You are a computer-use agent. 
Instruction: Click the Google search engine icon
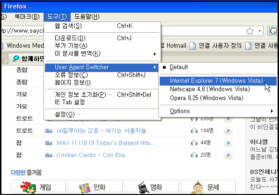click(272, 31)
